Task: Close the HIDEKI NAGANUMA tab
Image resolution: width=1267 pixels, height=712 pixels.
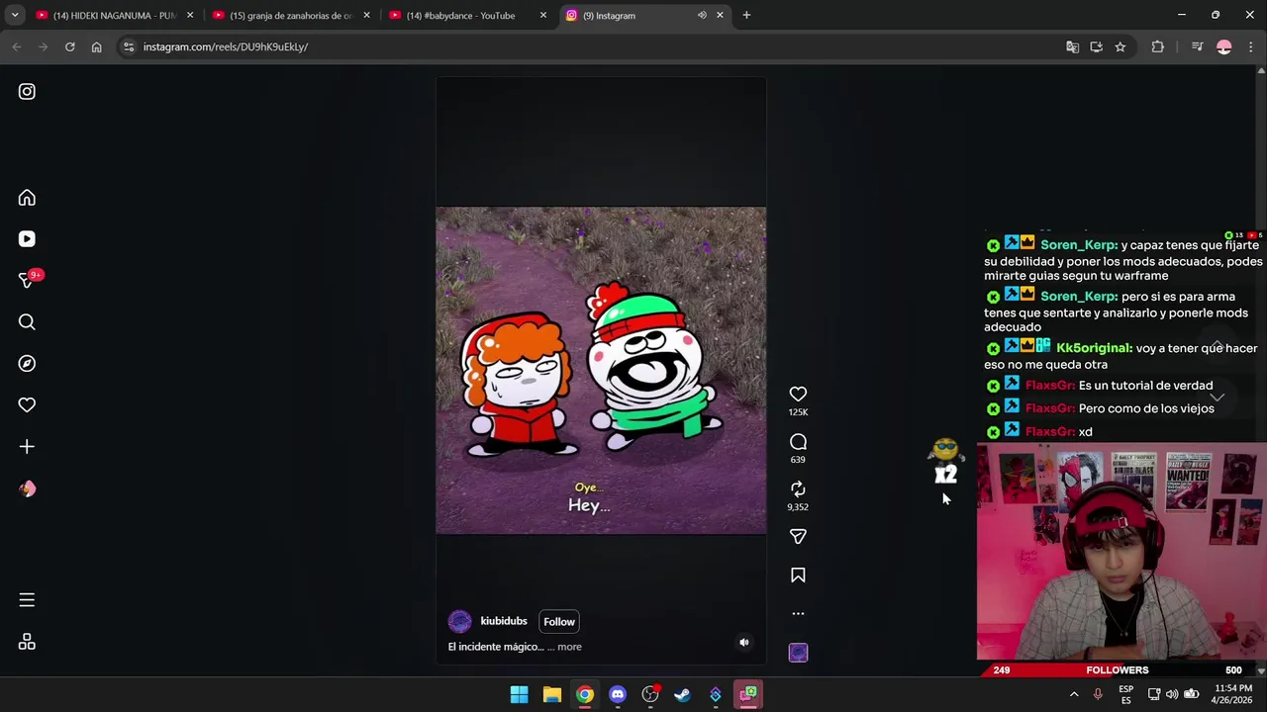Action: click(x=190, y=16)
